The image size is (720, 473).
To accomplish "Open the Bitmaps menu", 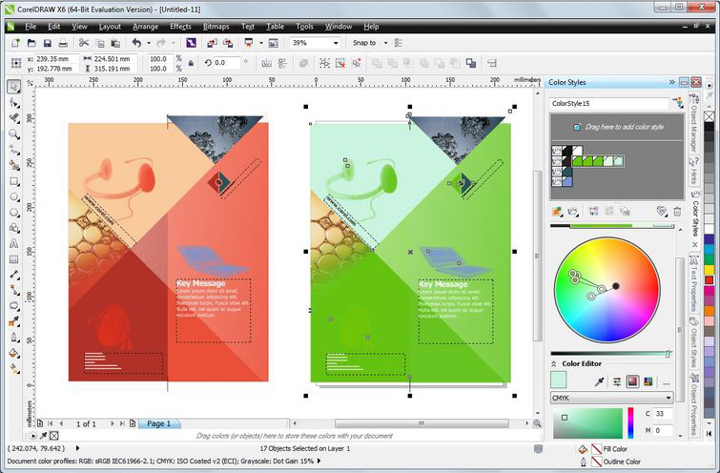I will (216, 27).
